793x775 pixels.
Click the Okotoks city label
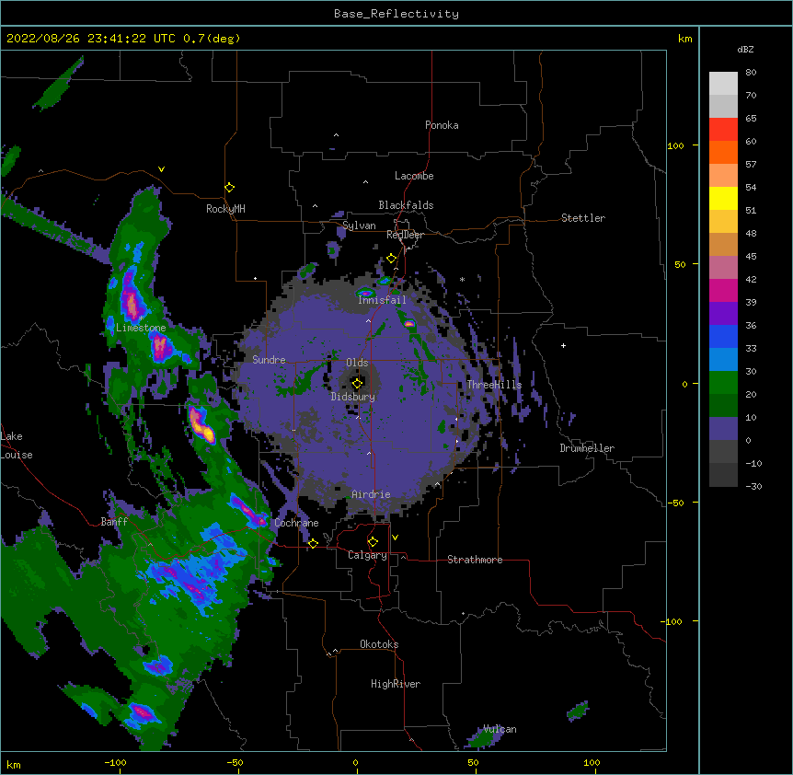(379, 644)
